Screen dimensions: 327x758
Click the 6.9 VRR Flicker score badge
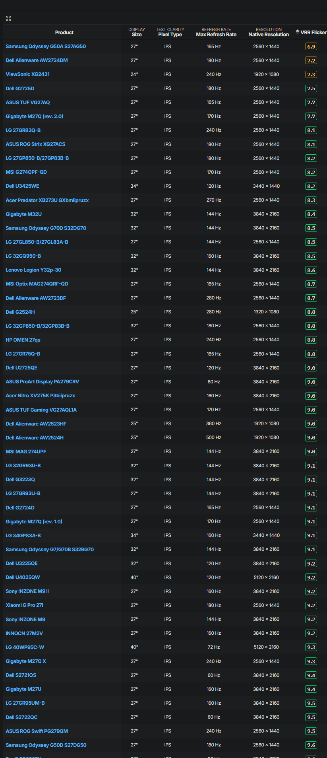[311, 47]
